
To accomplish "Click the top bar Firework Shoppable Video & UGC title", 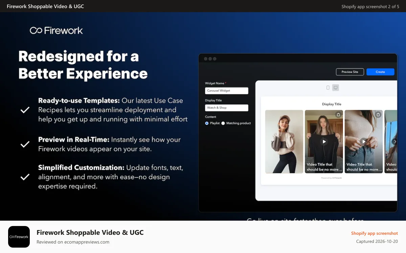I will (x=45, y=6).
